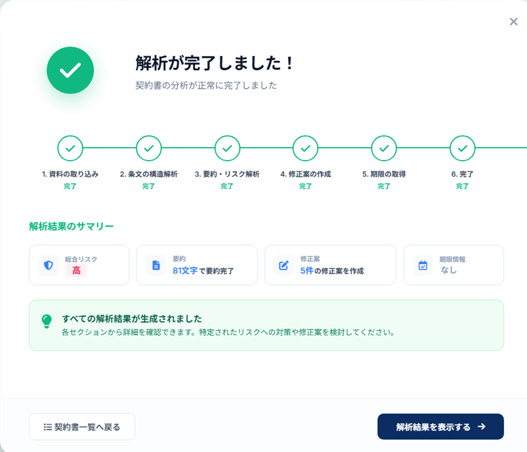Click step 1 資料の取り込み check circle
The height and width of the screenshot is (452, 527).
pyautogui.click(x=70, y=148)
